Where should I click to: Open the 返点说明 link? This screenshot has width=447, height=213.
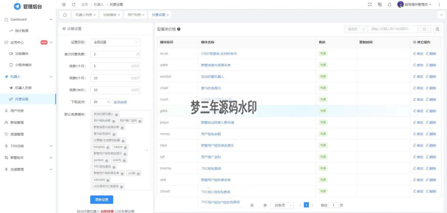pyautogui.click(x=120, y=102)
